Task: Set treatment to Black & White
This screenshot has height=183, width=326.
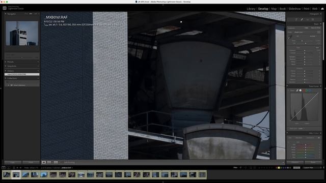Action: click(316, 28)
